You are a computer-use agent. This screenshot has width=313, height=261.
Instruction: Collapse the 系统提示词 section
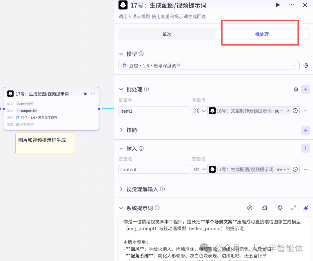[121, 208]
